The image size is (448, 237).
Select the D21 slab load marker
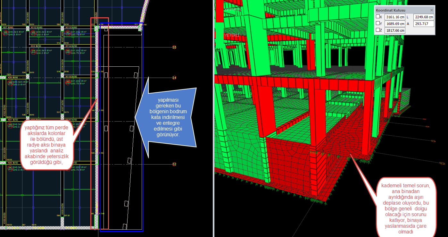(x=68, y=32)
